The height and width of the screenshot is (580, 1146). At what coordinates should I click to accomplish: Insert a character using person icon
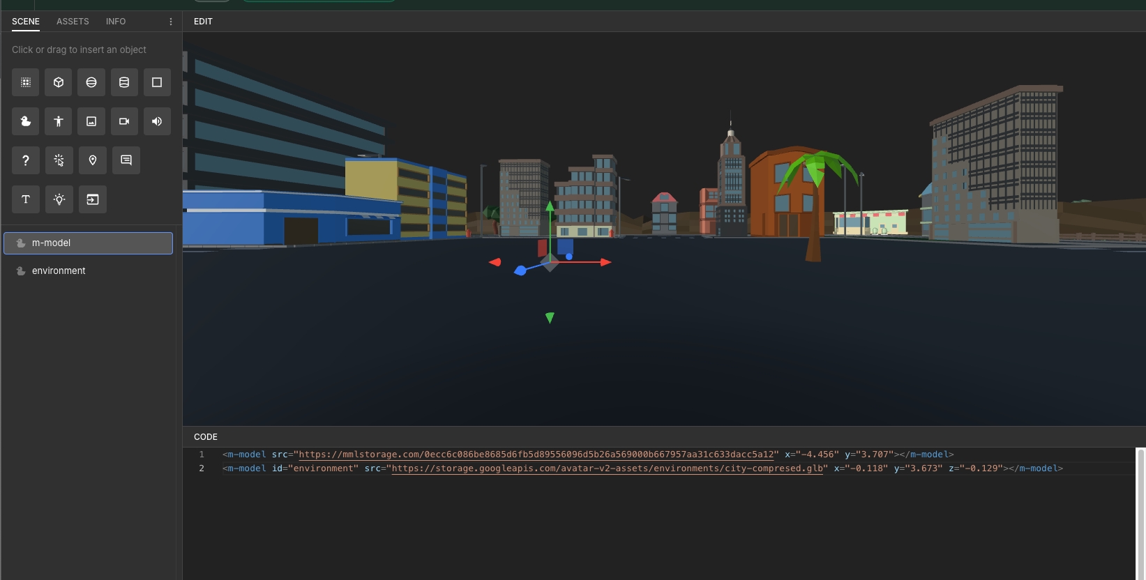point(59,121)
